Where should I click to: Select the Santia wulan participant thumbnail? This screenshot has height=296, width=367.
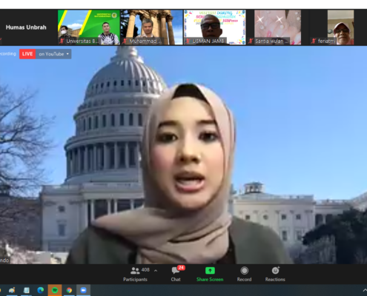point(278,27)
